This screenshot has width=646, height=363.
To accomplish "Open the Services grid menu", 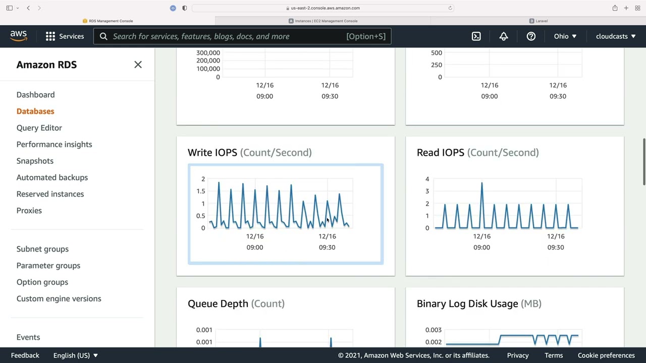I will coord(65,36).
